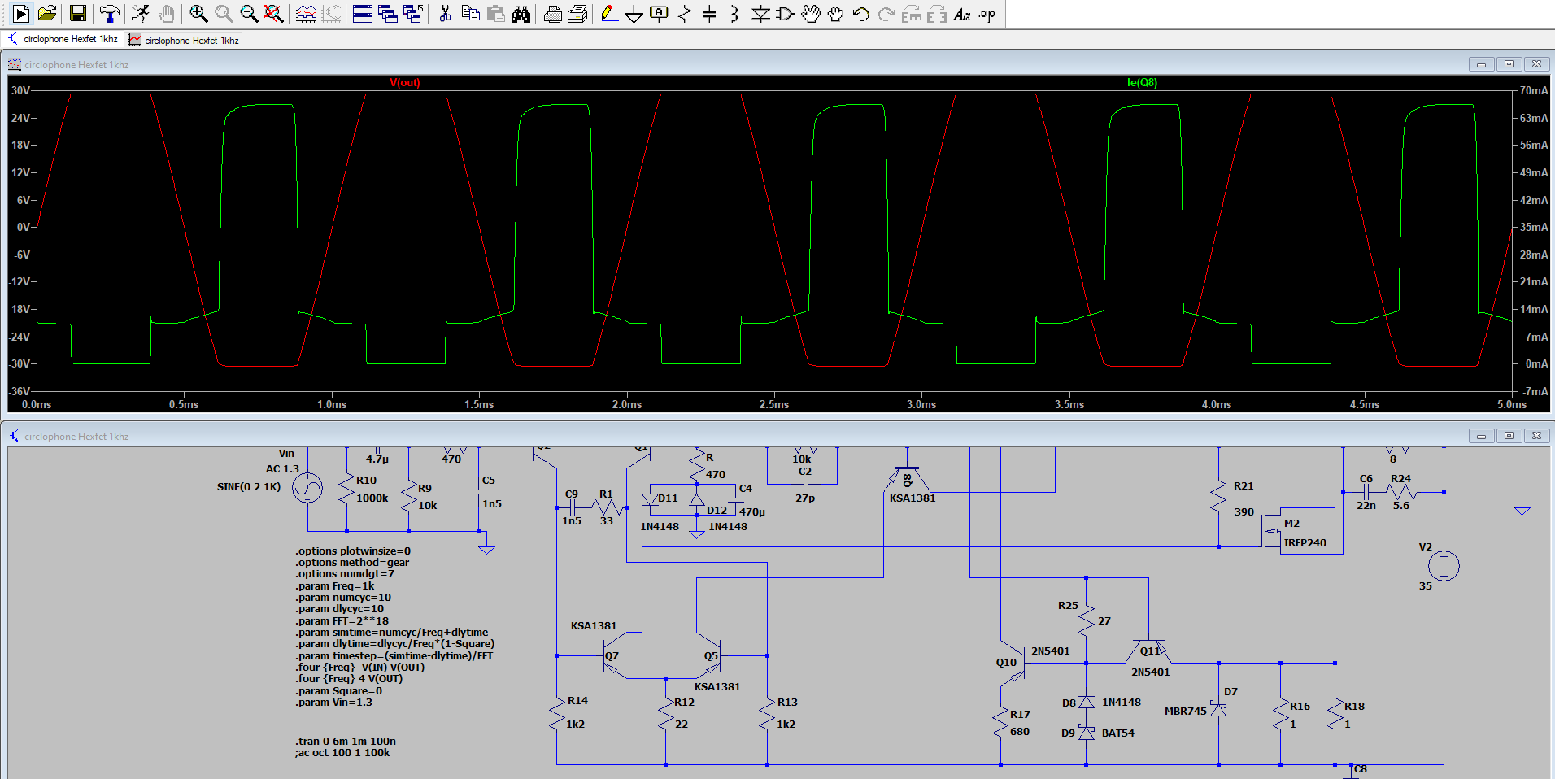Print using the printer icon
1555x779 pixels.
pyautogui.click(x=553, y=14)
